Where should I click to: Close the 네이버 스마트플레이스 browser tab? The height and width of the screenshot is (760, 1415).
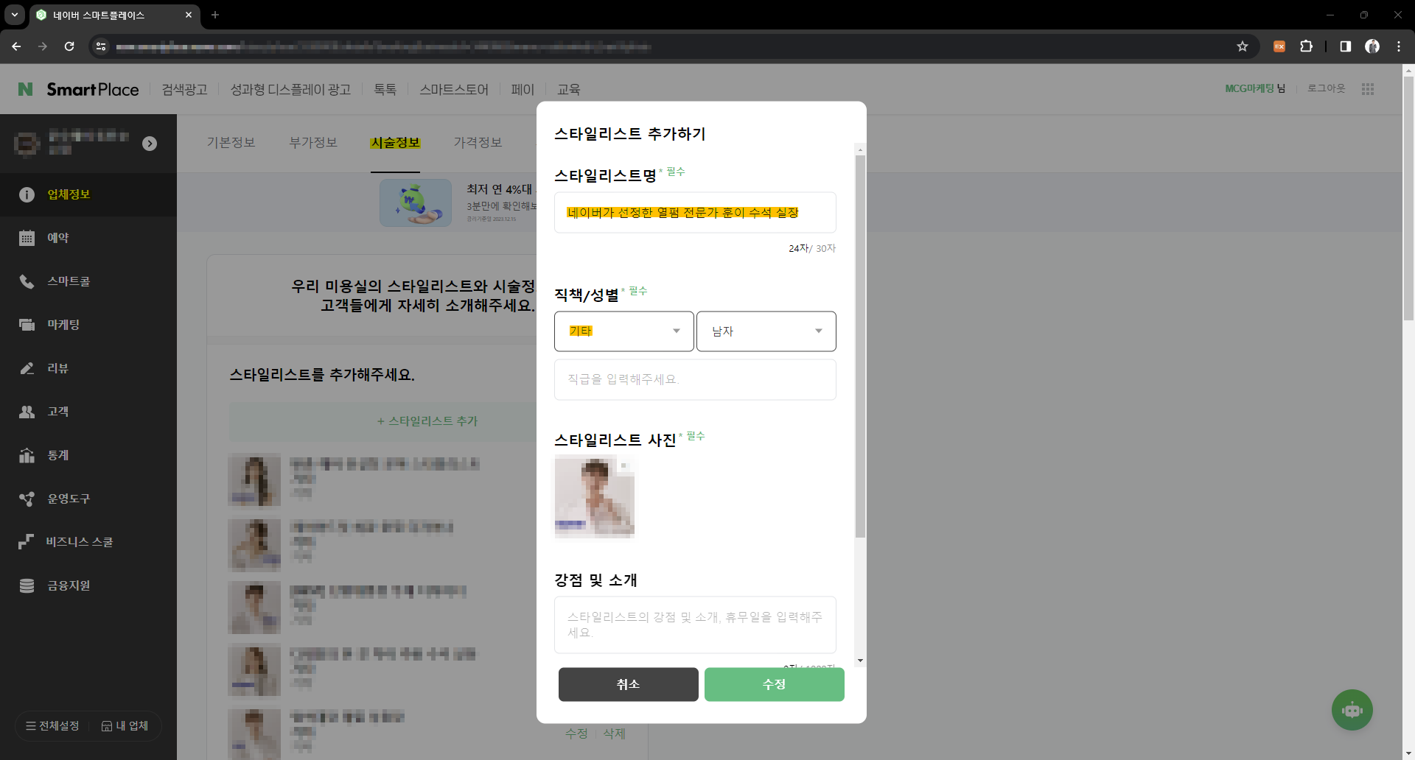point(189,15)
